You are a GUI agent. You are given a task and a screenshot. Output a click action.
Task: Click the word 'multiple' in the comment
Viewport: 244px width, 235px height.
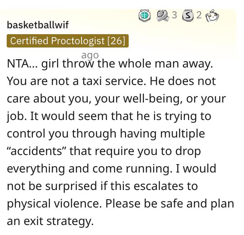pyautogui.click(x=183, y=134)
